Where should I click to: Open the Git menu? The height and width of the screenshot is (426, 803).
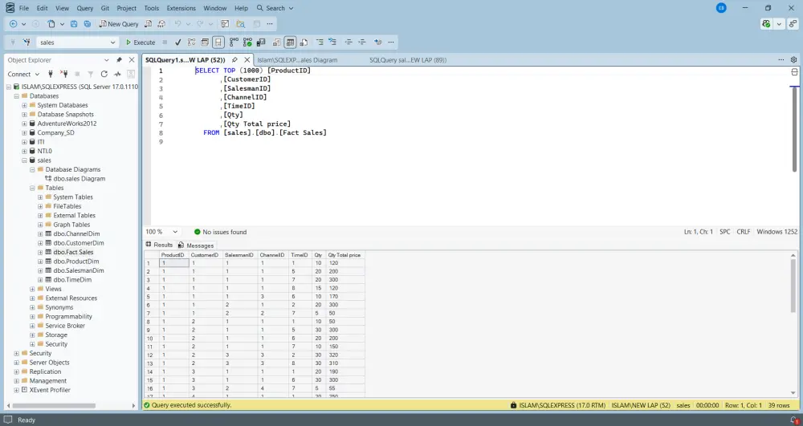click(x=105, y=8)
